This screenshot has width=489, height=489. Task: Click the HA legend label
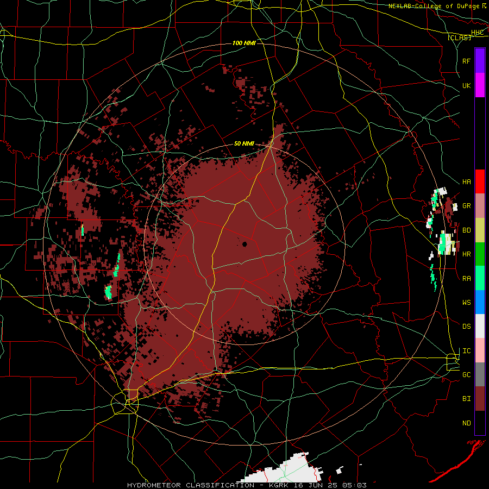(x=466, y=182)
